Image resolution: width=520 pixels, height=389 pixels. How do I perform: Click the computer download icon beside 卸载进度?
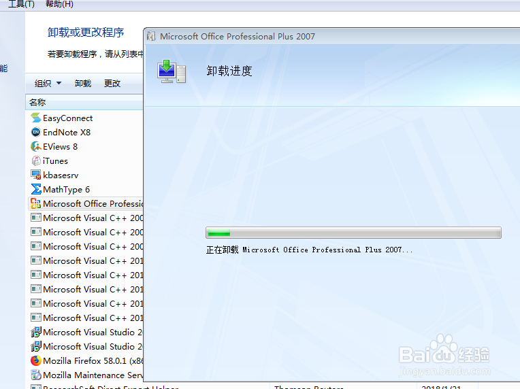(x=172, y=71)
